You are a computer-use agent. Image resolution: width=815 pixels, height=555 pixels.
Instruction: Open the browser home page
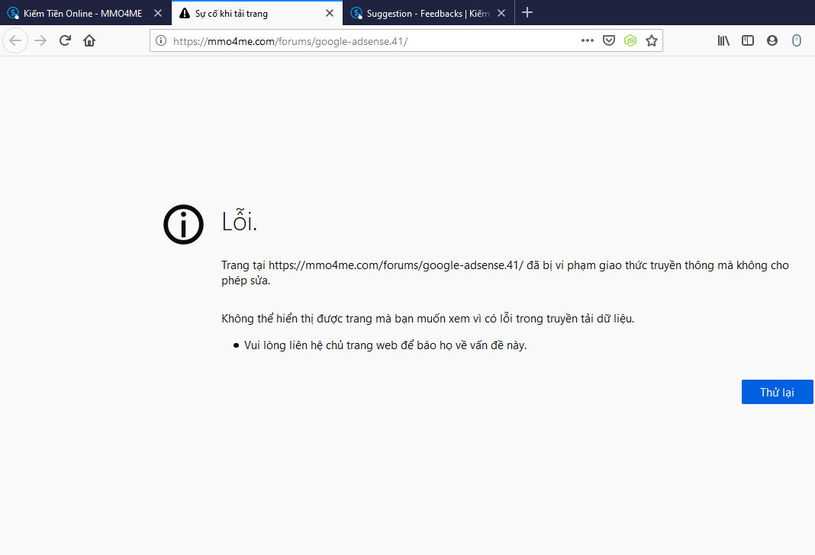89,40
